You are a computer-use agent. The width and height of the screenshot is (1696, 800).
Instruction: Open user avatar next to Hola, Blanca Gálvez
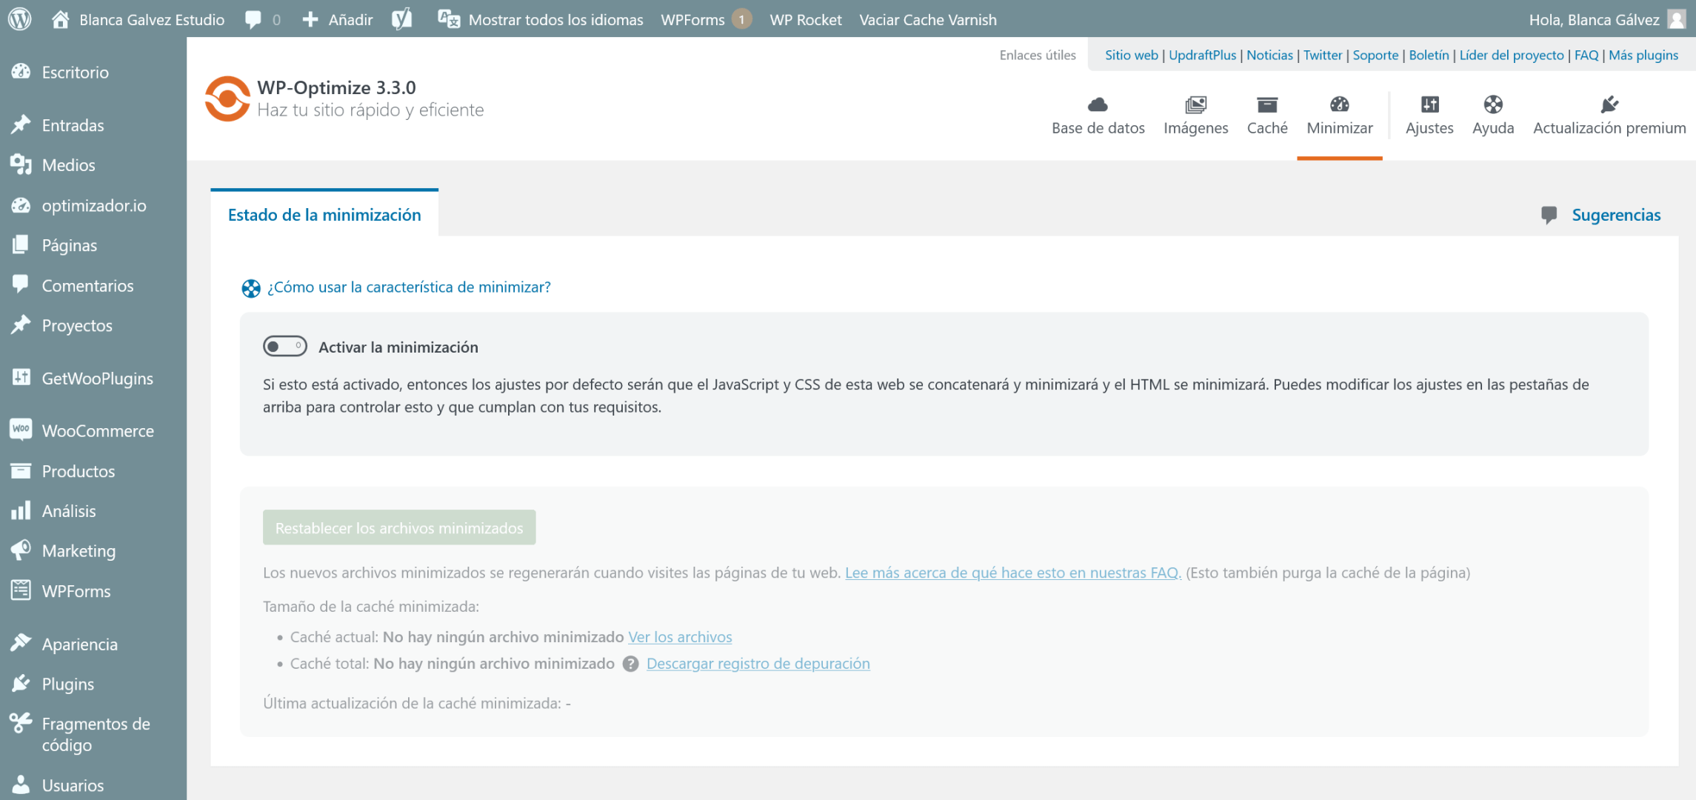(x=1677, y=19)
